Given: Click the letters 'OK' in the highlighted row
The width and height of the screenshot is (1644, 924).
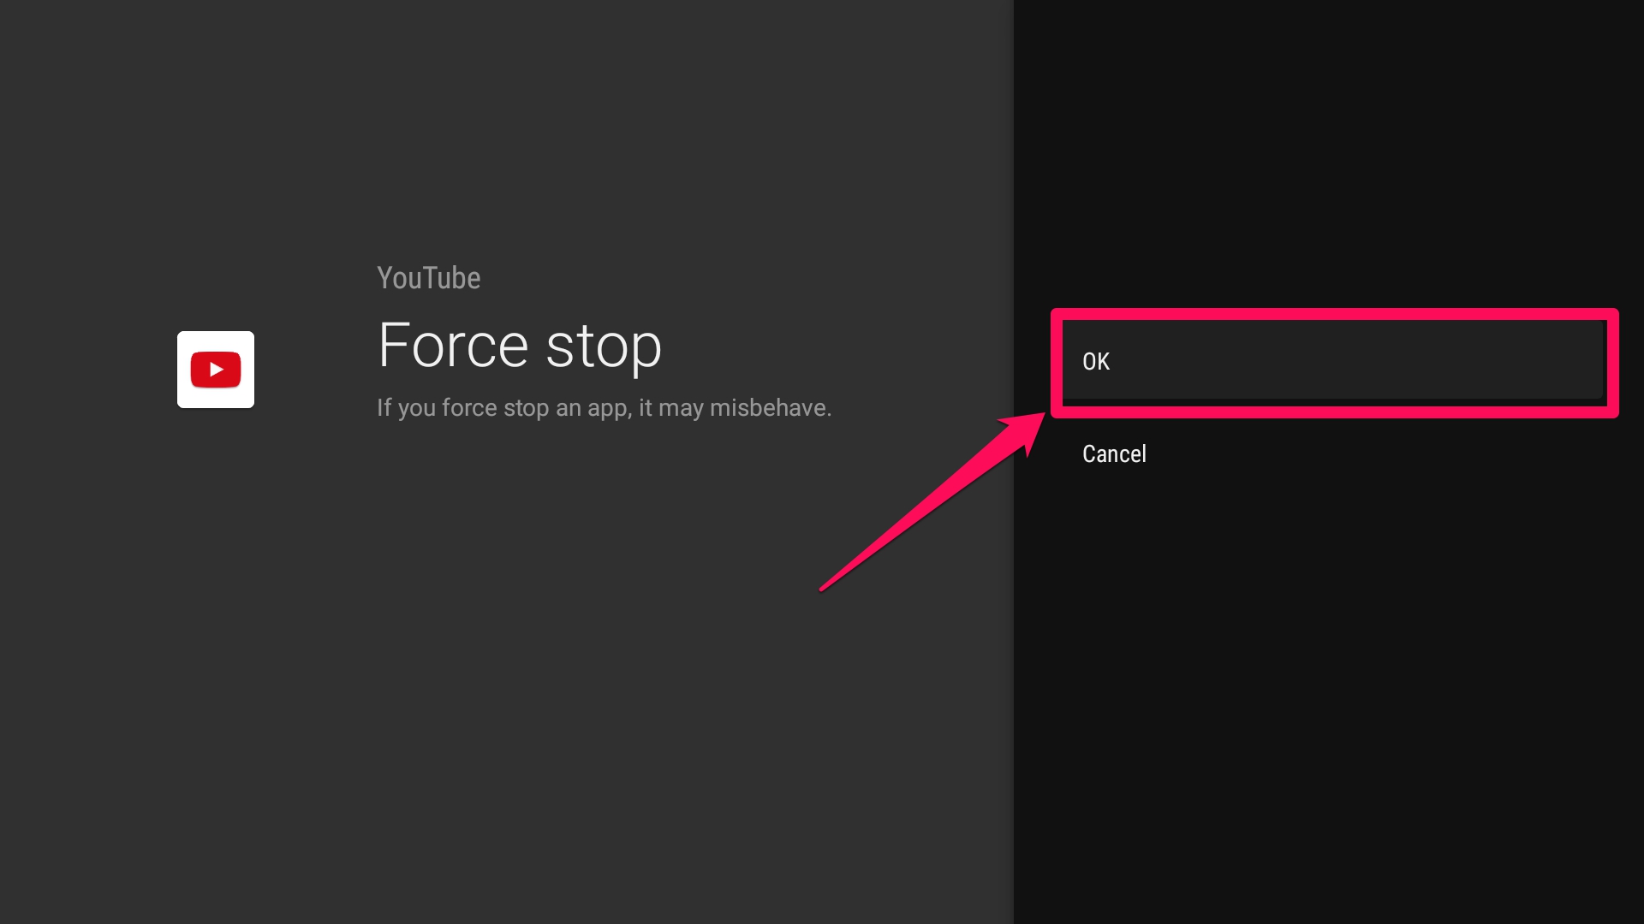Looking at the screenshot, I should (1096, 362).
